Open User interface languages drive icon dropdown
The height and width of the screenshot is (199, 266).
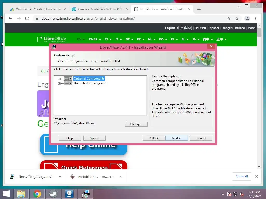(x=68, y=83)
